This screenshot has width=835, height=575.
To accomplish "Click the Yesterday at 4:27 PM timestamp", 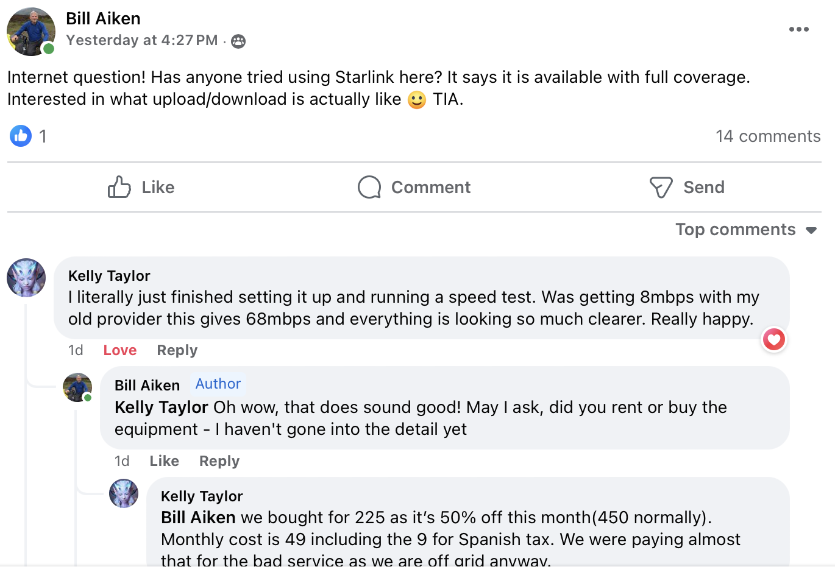I will tap(142, 40).
